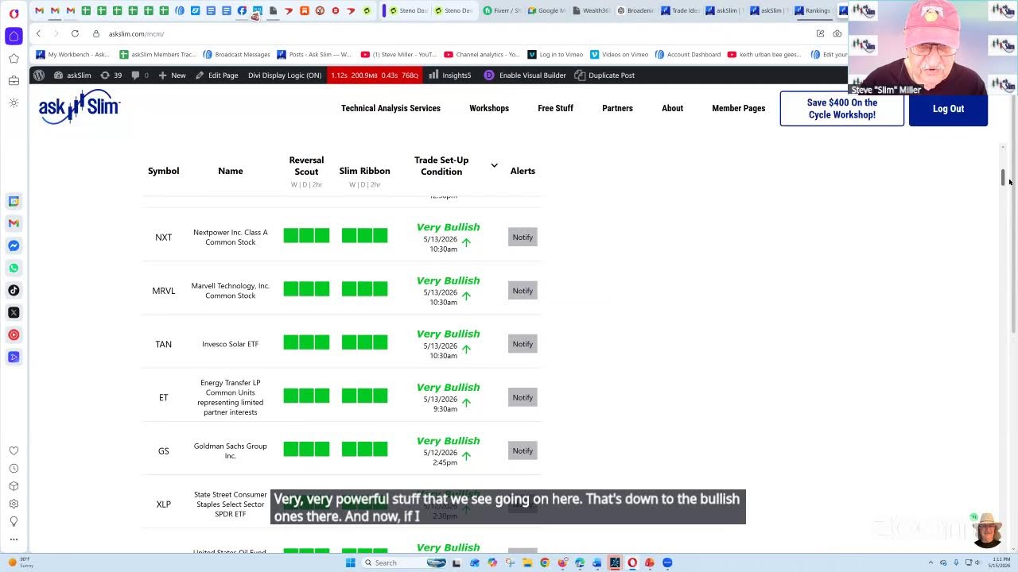Open the Account Dashboard bookmark

pyautogui.click(x=688, y=55)
